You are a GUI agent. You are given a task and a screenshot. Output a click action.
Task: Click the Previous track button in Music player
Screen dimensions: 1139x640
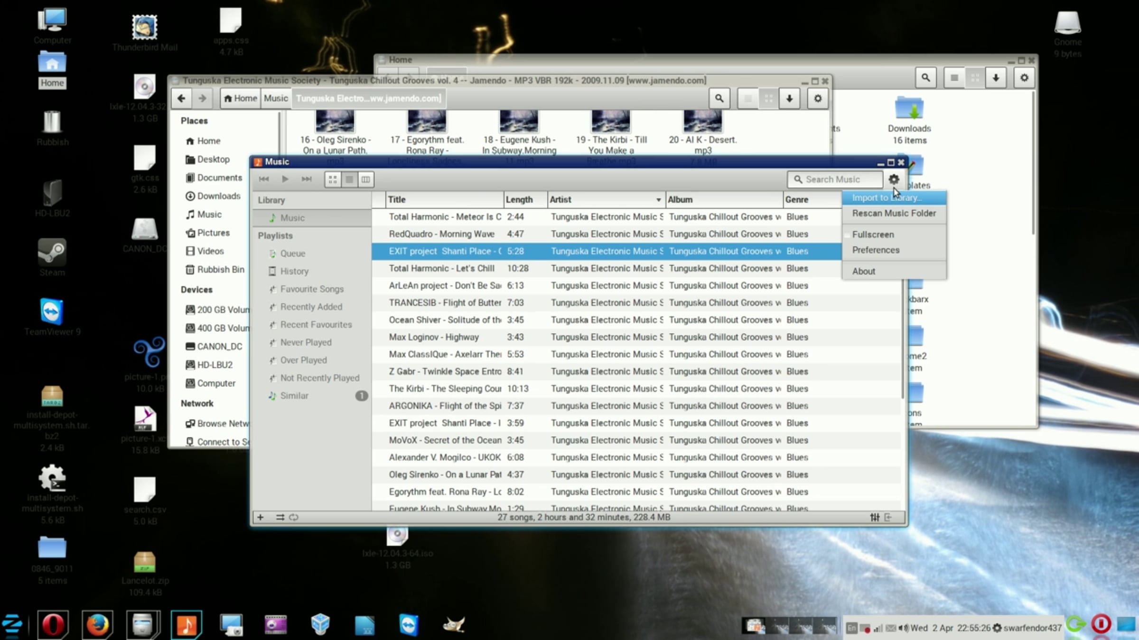click(264, 179)
